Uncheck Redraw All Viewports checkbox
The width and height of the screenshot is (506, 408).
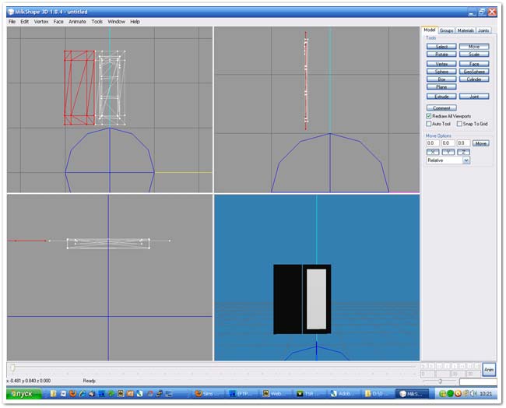coord(429,116)
